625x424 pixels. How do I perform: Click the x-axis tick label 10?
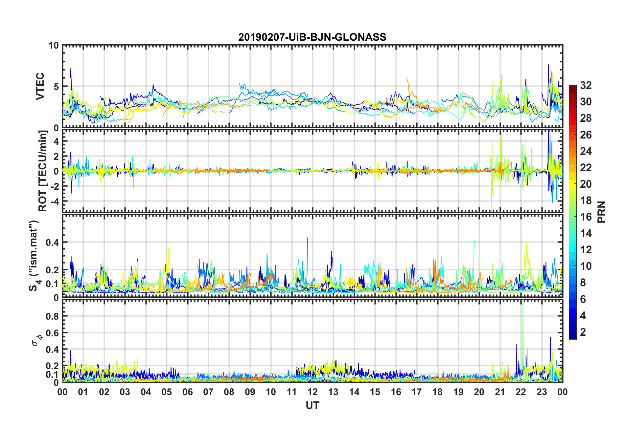pos(271,392)
